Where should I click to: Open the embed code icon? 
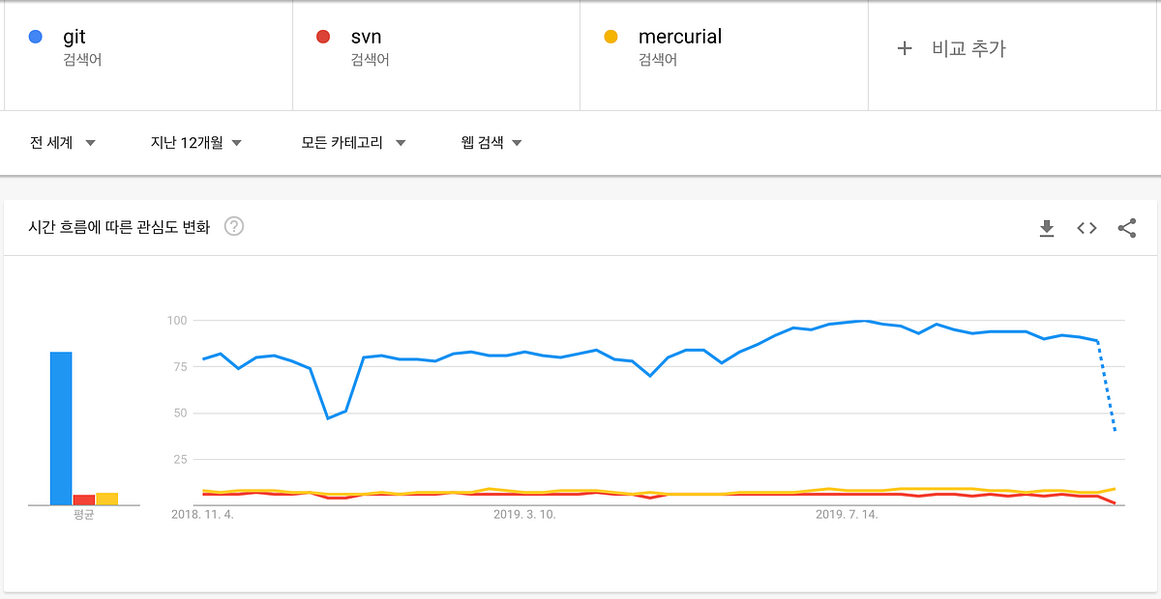[1087, 228]
